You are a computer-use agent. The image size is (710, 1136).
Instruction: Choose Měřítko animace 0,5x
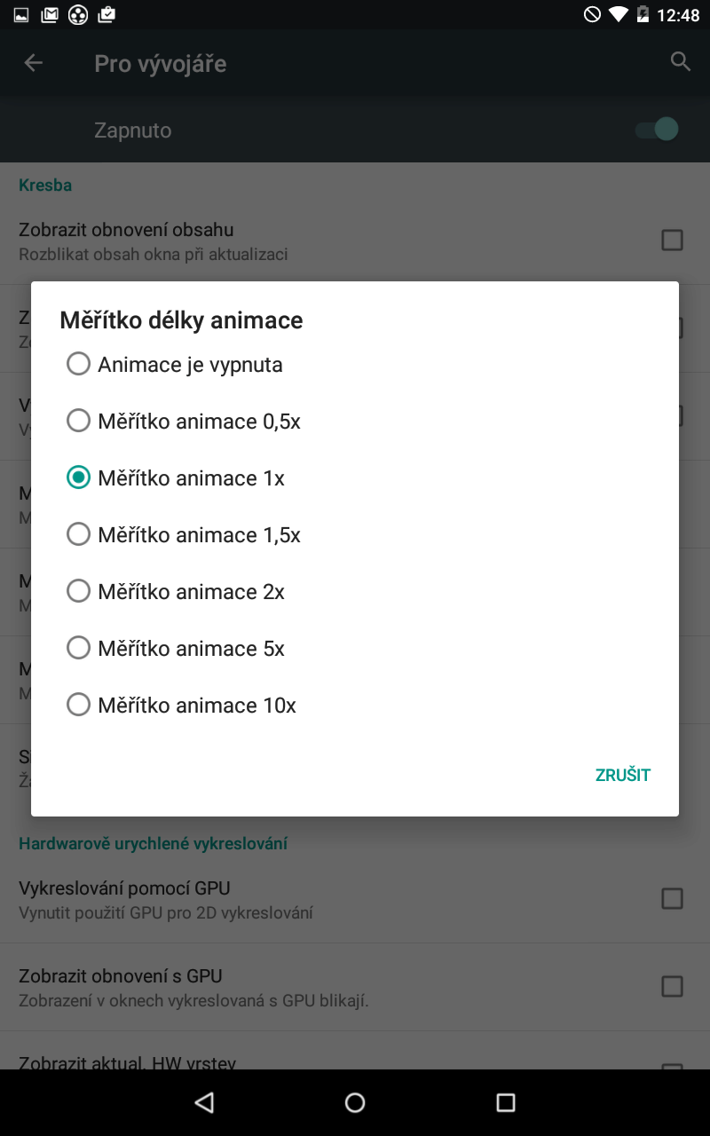tap(79, 421)
